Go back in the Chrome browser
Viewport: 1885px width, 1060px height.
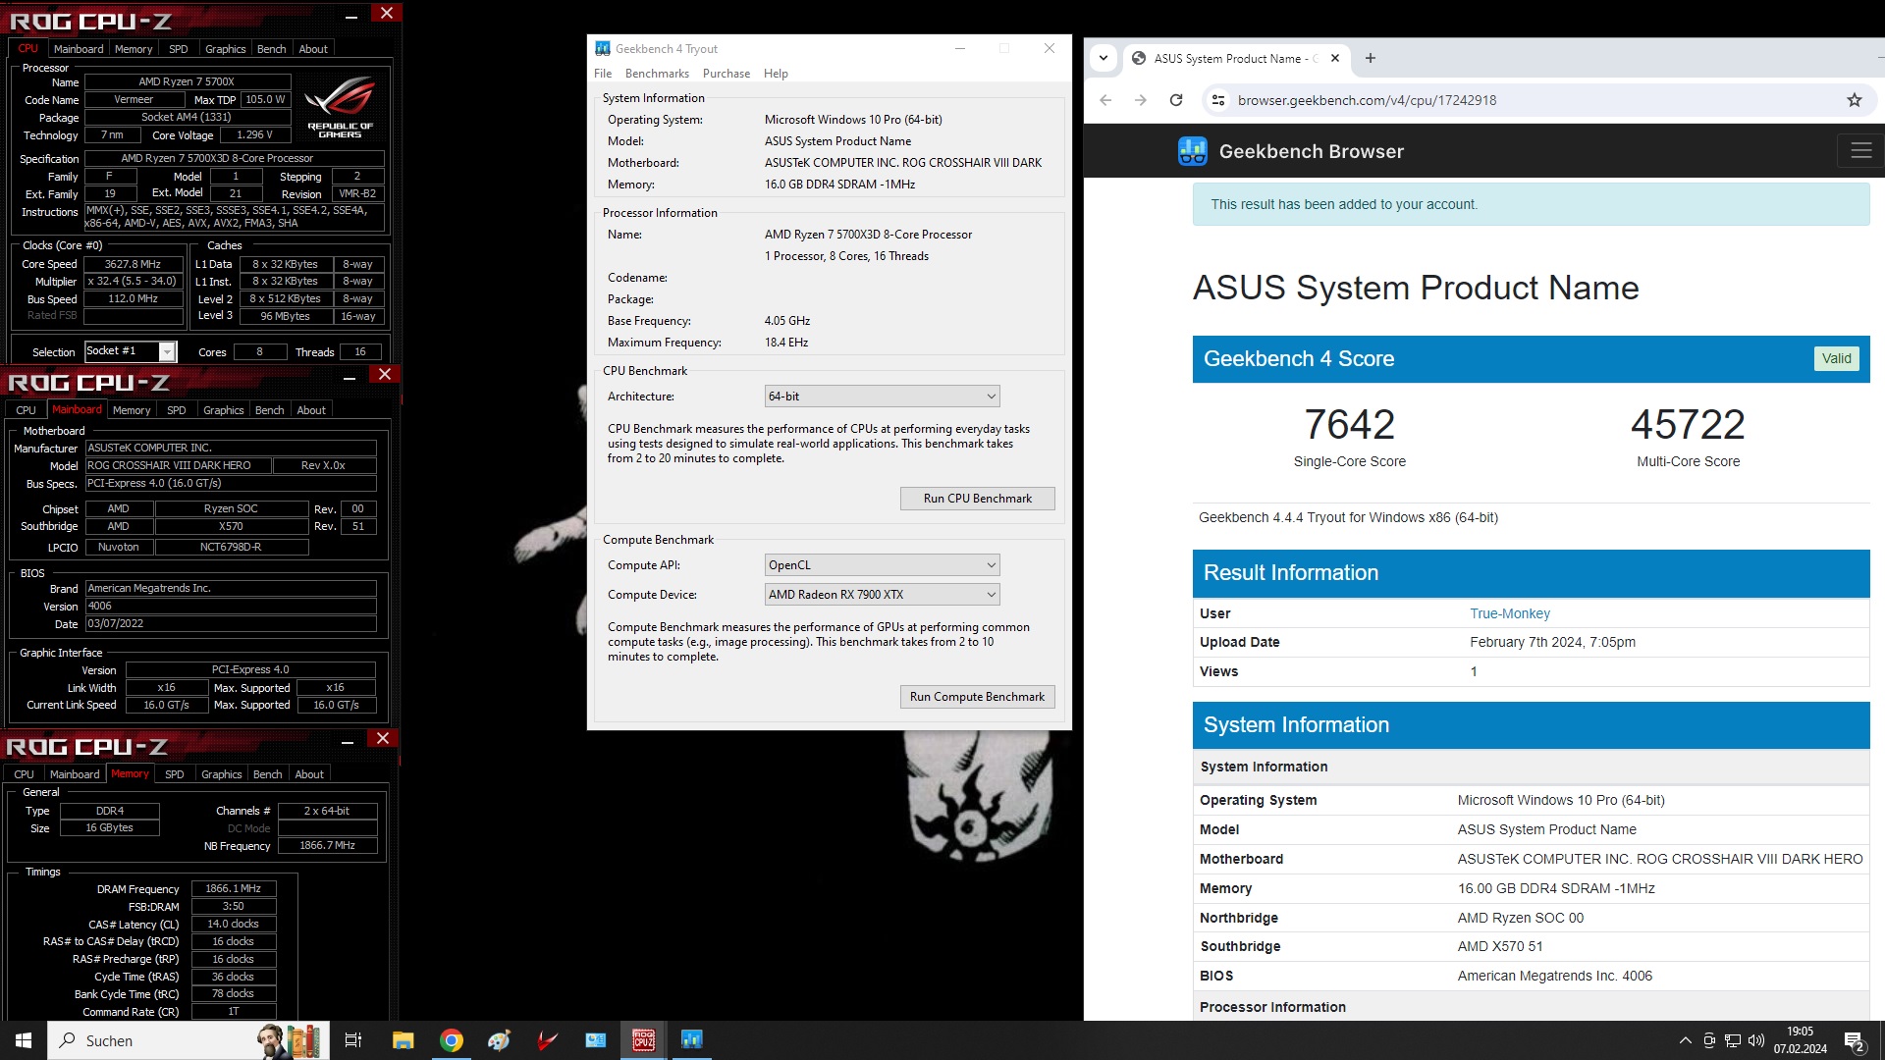point(1105,100)
